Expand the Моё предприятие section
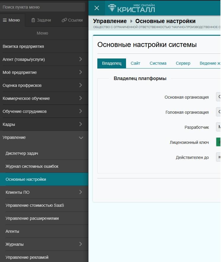Viewport: 221px width, 262px height. click(x=80, y=72)
